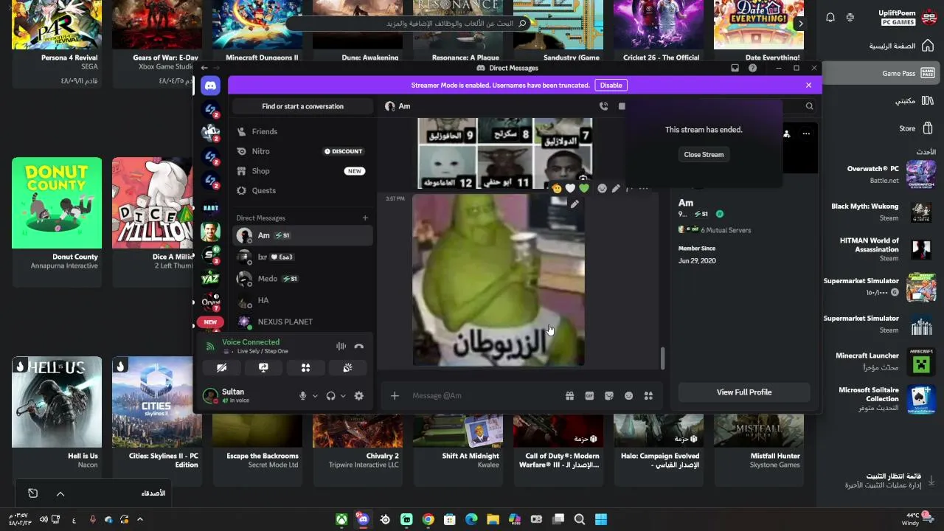The width and height of the screenshot is (944, 531).
Task: Dismiss the Streamer Mode banner
Action: pos(808,85)
